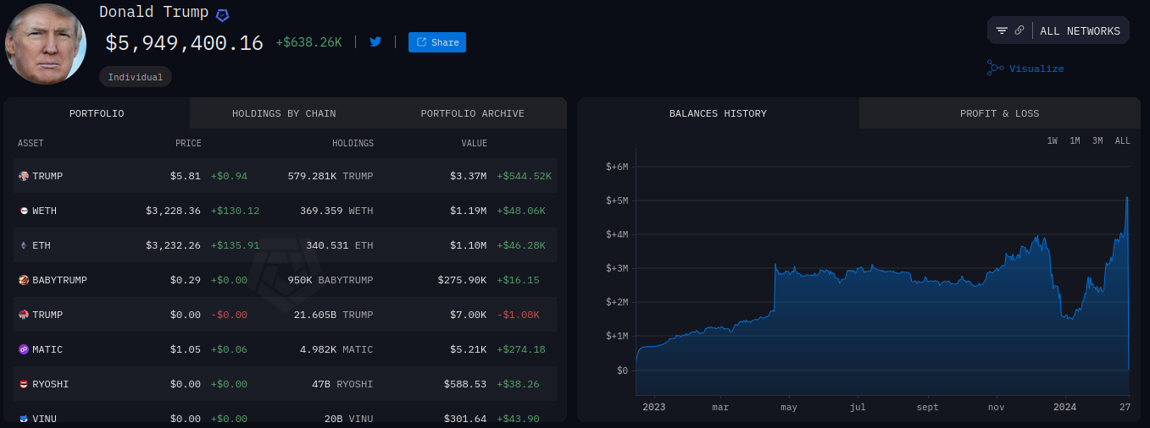Viewport: 1150px width, 428px height.
Task: Click the Individual tag label
Action: point(136,77)
